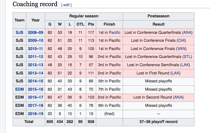210x133 pixels.
Task: Open the 2015–16 season link
Action: (35, 89)
